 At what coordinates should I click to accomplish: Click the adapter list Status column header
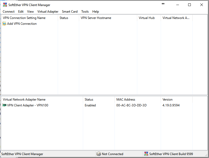[99, 100]
